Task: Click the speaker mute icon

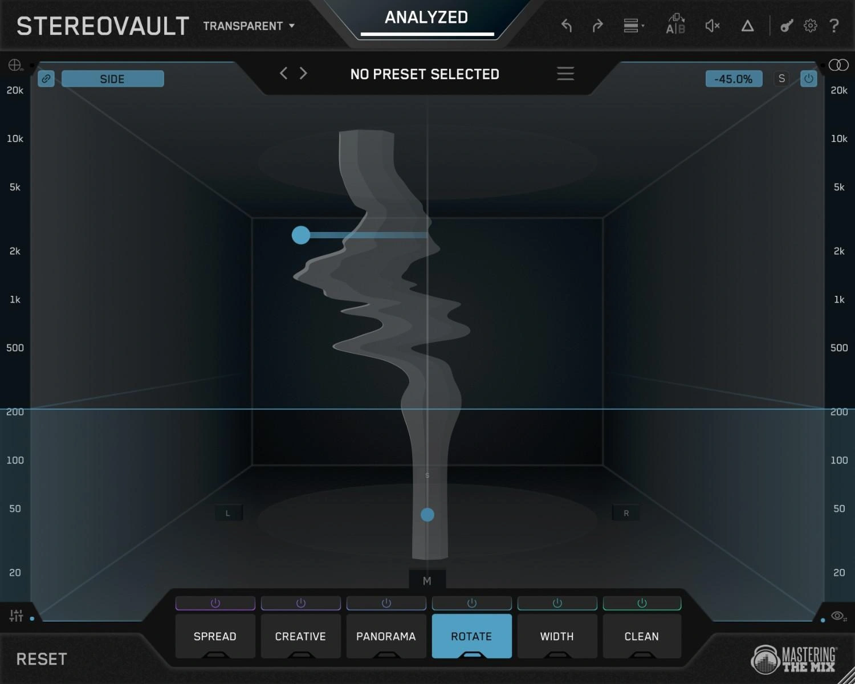Action: point(712,26)
